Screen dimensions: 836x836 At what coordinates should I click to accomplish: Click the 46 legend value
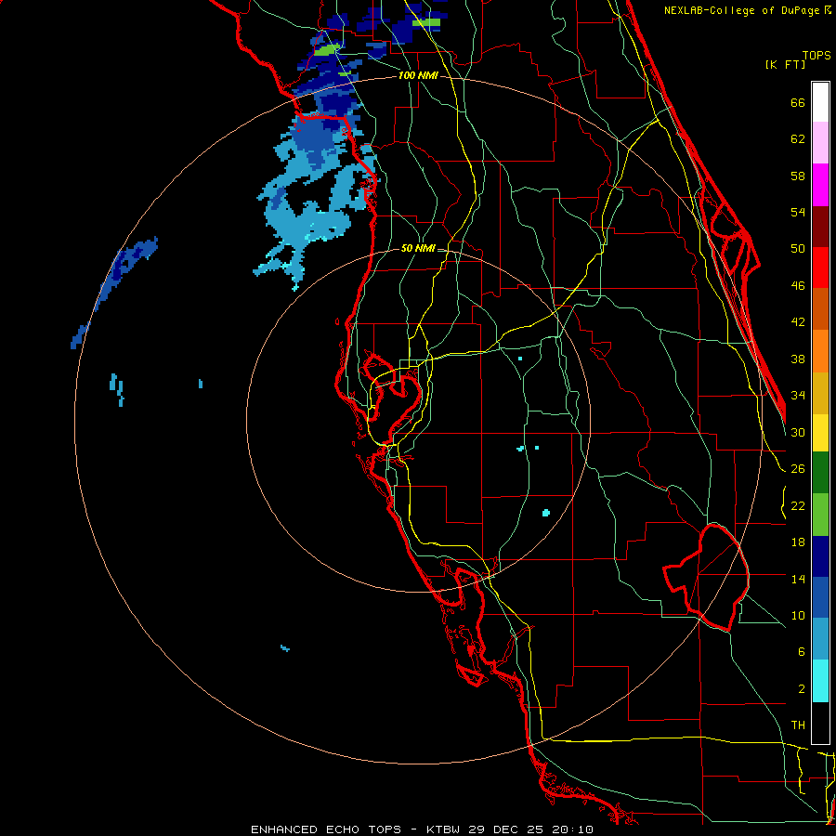pyautogui.click(x=798, y=286)
